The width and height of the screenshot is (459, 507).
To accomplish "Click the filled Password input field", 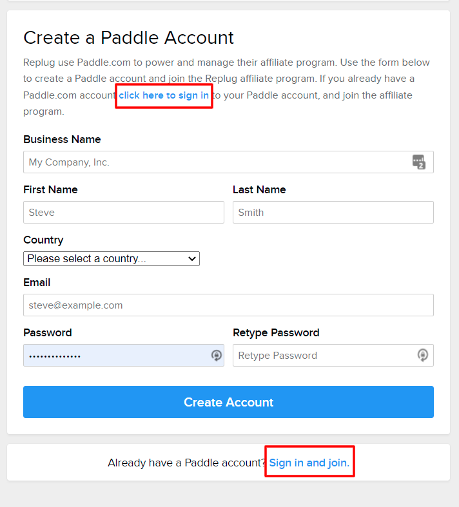I will coord(116,355).
